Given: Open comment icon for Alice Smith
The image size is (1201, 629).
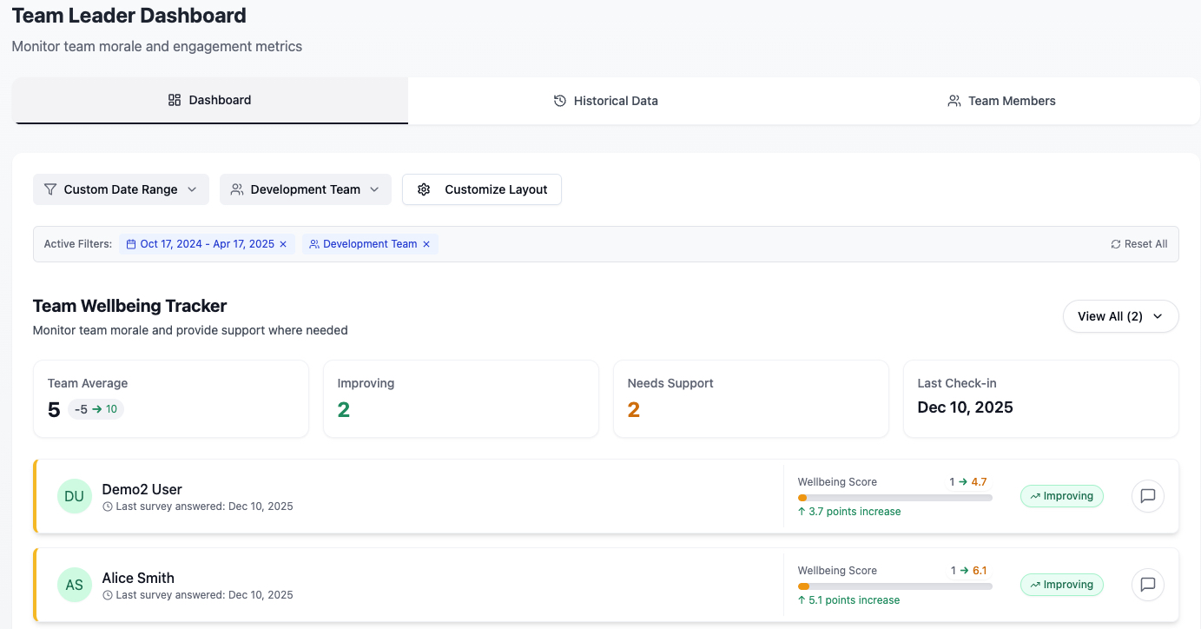Looking at the screenshot, I should coord(1147,585).
